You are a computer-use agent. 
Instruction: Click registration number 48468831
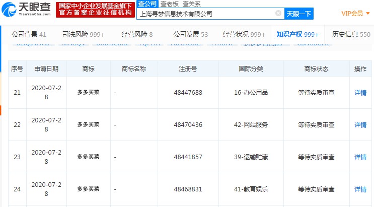188,189
